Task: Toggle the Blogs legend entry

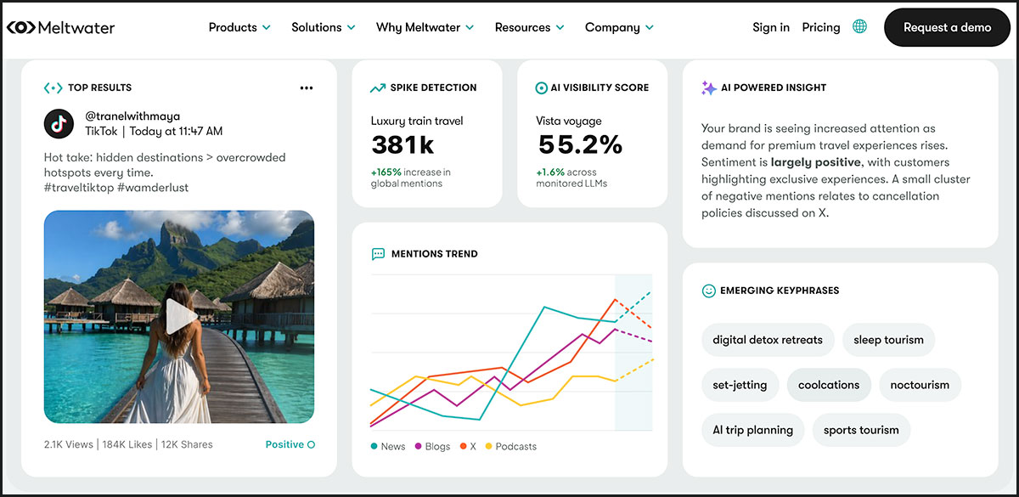Action: point(433,446)
